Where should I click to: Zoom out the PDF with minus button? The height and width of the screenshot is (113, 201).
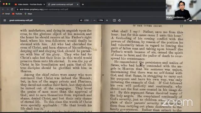95,20
